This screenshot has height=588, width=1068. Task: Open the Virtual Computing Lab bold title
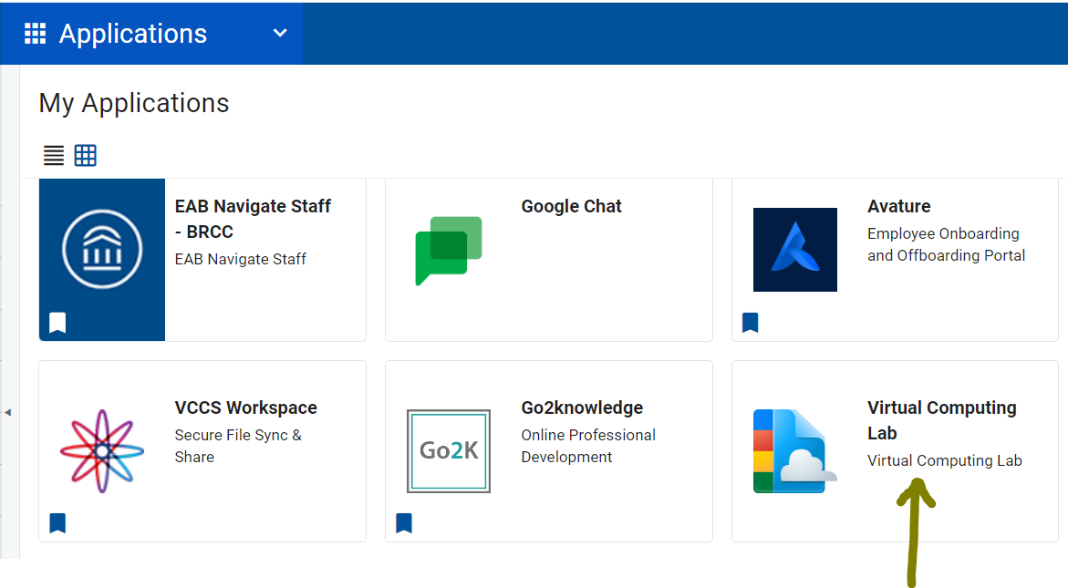(x=942, y=420)
